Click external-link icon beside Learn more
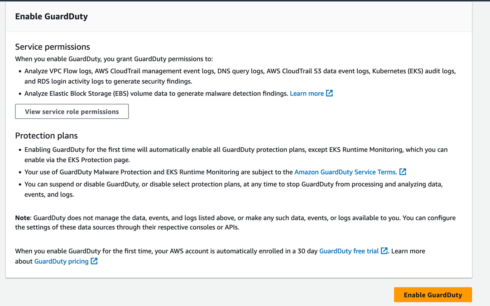The width and height of the screenshot is (490, 306). click(329, 93)
